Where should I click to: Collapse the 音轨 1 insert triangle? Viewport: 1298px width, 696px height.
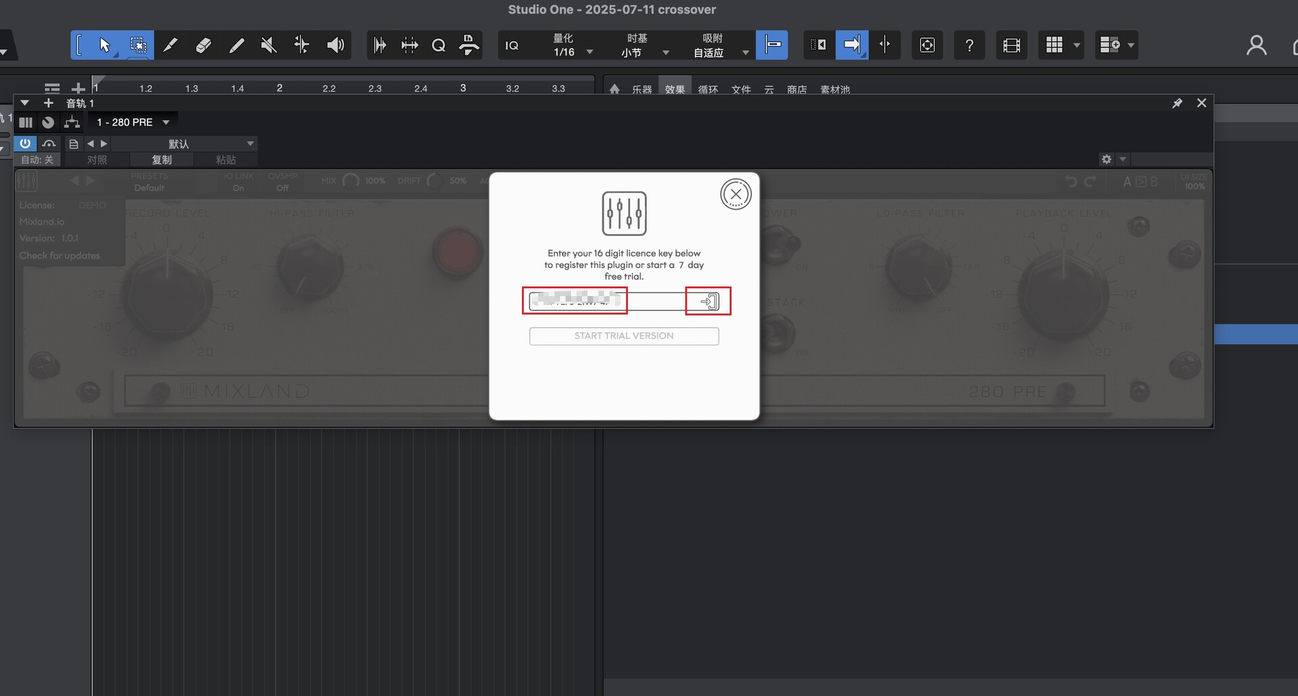click(x=24, y=103)
